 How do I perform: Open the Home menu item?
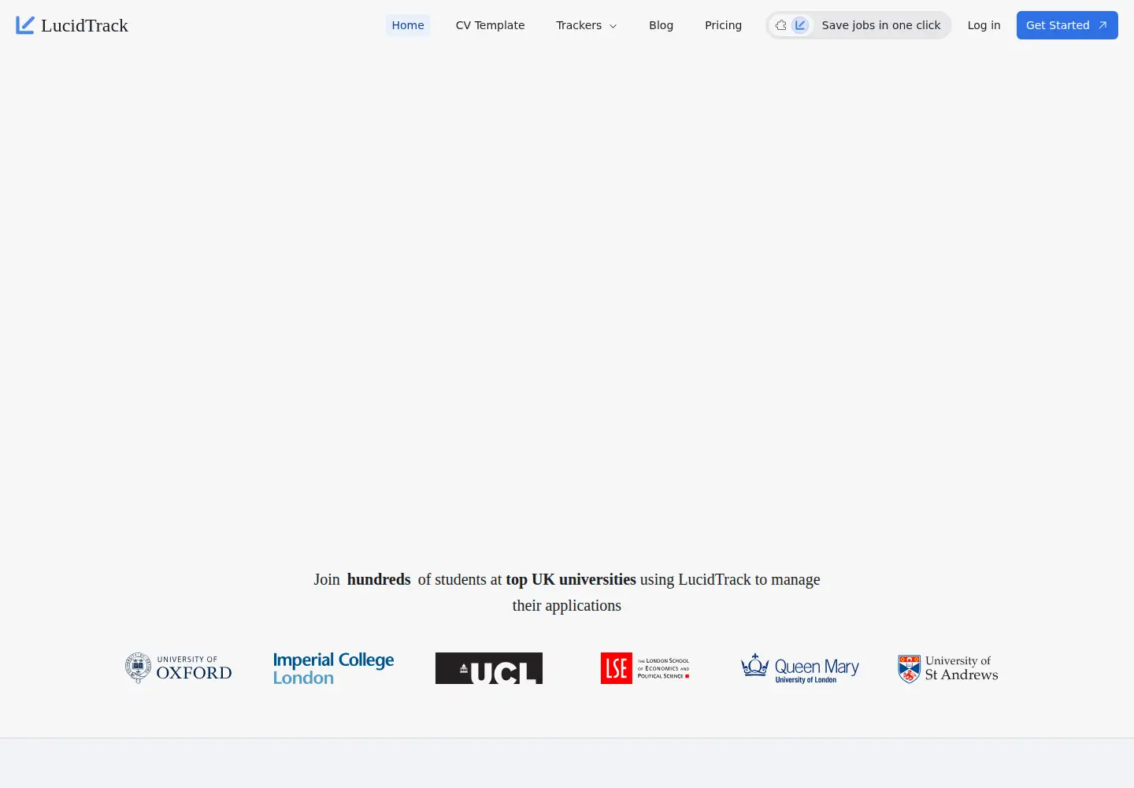pos(408,25)
